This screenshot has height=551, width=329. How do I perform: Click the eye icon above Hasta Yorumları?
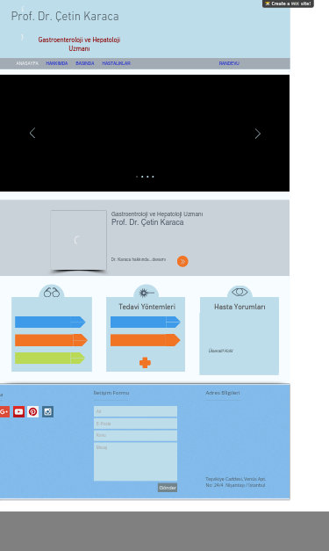tap(240, 292)
